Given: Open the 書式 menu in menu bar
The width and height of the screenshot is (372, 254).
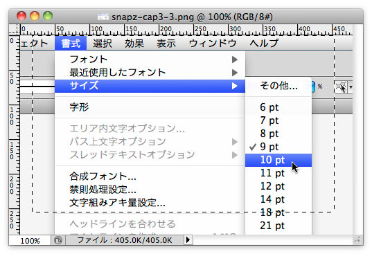Looking at the screenshot, I should 71,44.
